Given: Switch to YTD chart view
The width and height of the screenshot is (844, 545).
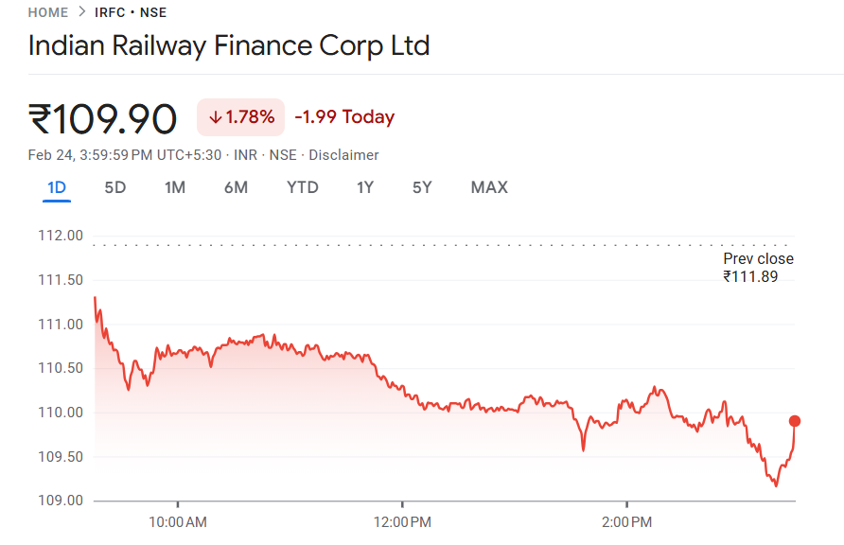Looking at the screenshot, I should (303, 187).
